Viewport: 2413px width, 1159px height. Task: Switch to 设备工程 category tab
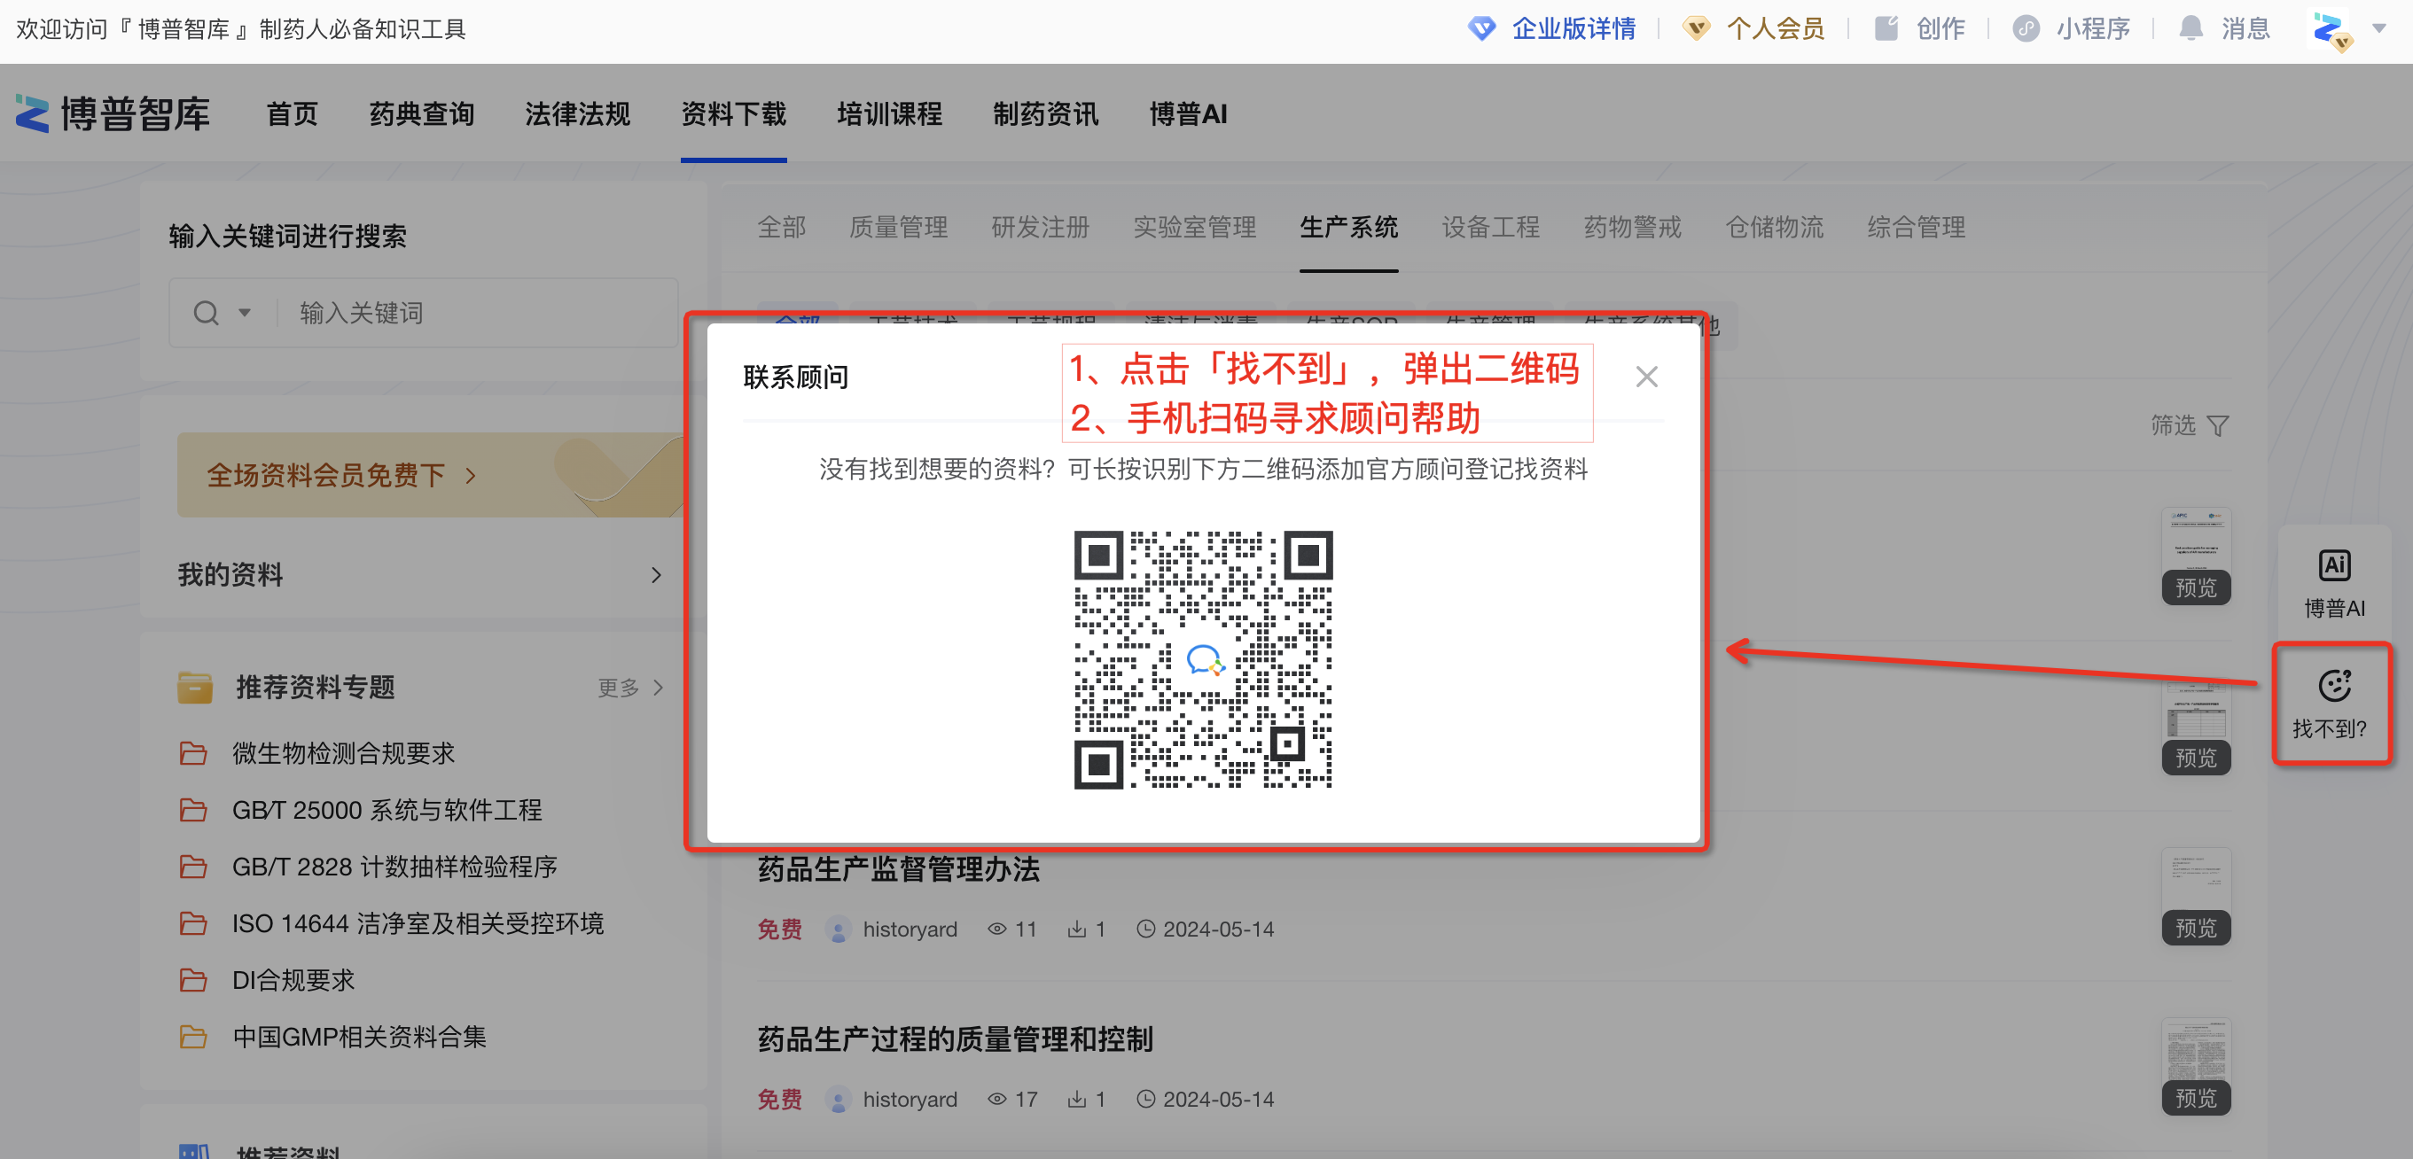point(1491,227)
